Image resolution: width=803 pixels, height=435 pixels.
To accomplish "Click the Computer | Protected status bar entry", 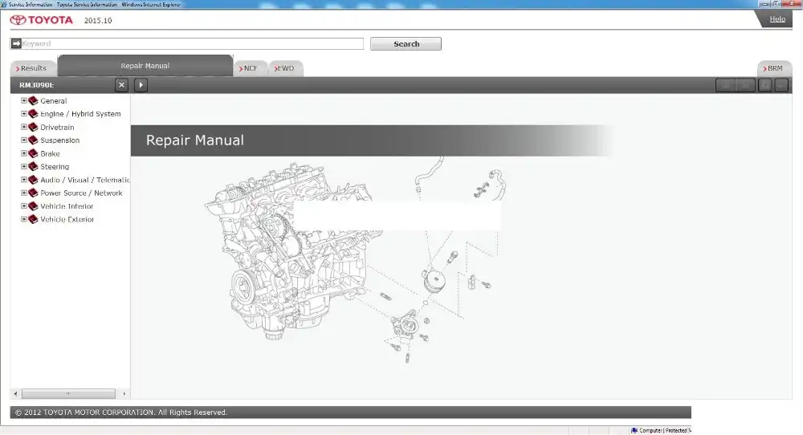I will (661, 430).
